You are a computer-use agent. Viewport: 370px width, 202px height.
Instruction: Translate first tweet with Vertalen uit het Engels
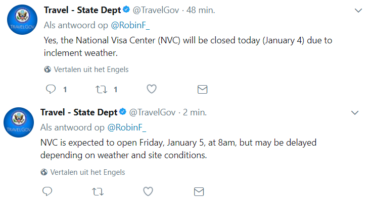pos(91,70)
